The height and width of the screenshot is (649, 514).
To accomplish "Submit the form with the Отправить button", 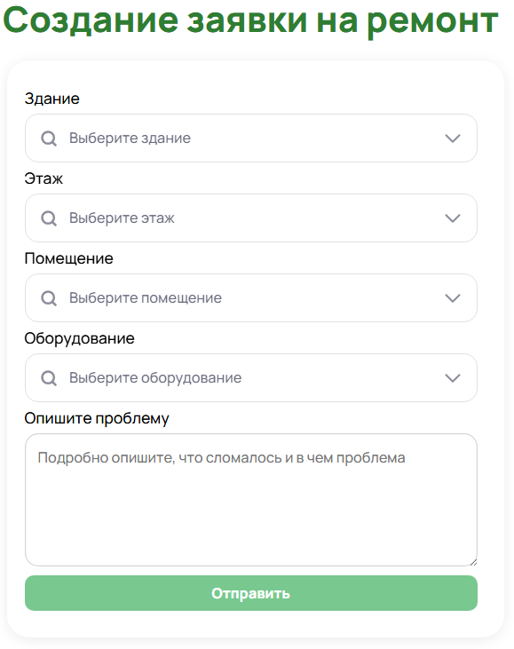I will click(251, 593).
